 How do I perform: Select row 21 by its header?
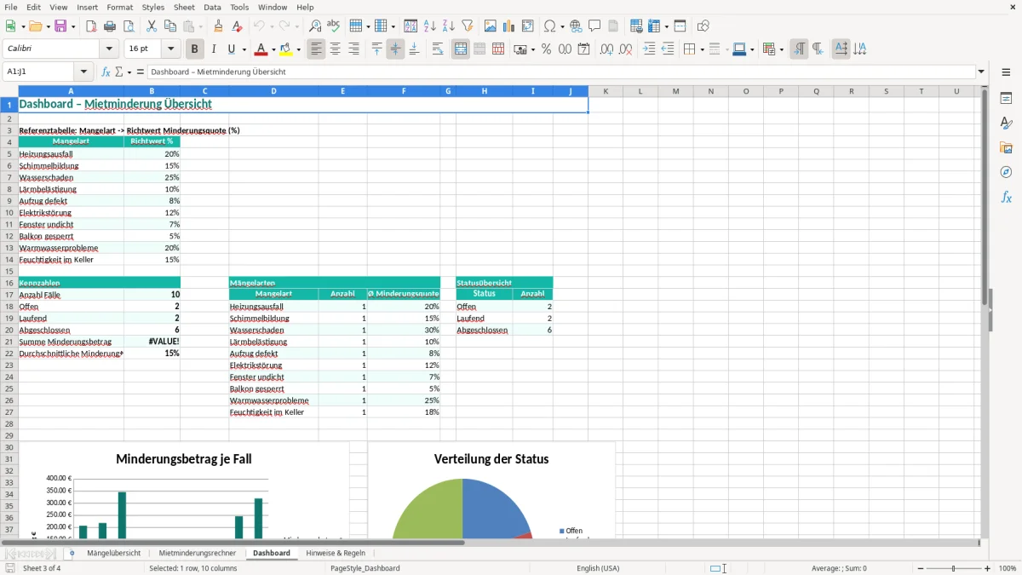9,341
